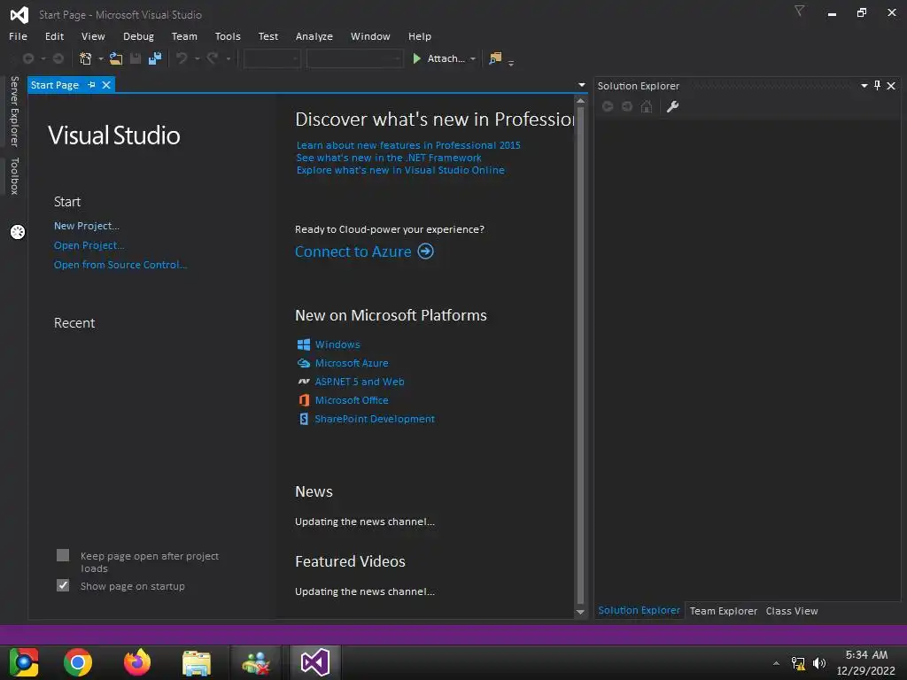Click the Visual Studio icon on taskbar
907x680 pixels.
coord(315,662)
